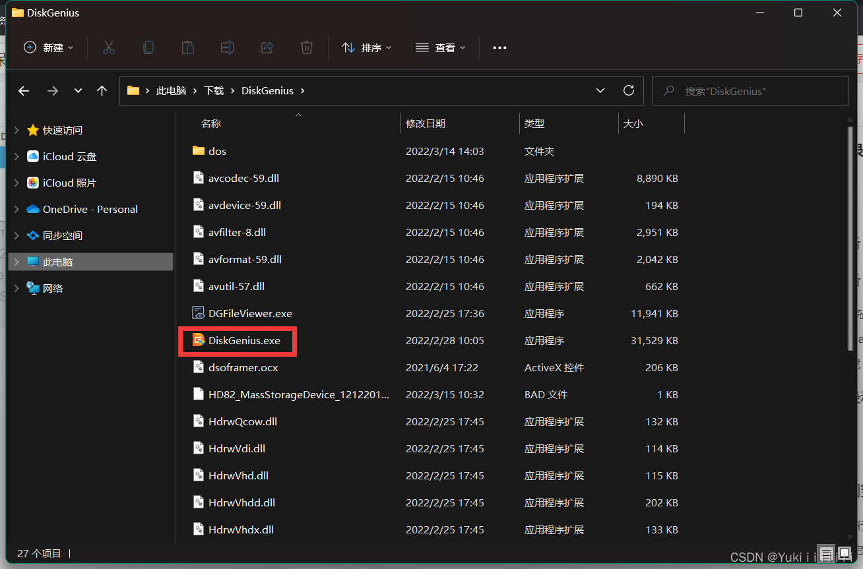Expand the 此电脑 tree node
Screen dimensions: 863x569
pyautogui.click(x=16, y=262)
